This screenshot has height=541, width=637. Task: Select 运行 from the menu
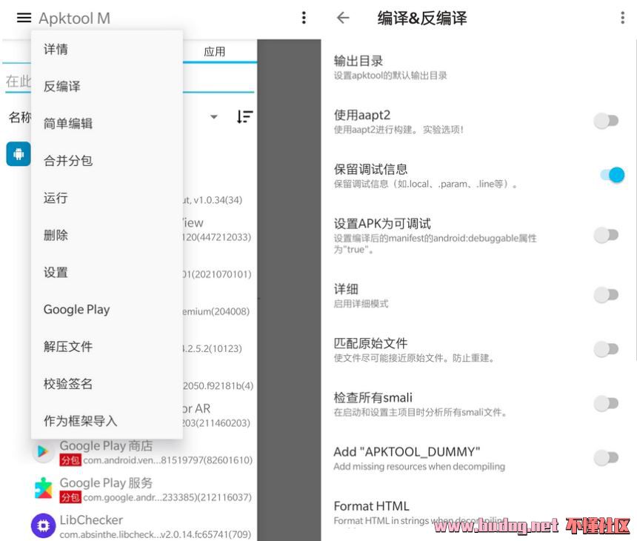(x=107, y=198)
